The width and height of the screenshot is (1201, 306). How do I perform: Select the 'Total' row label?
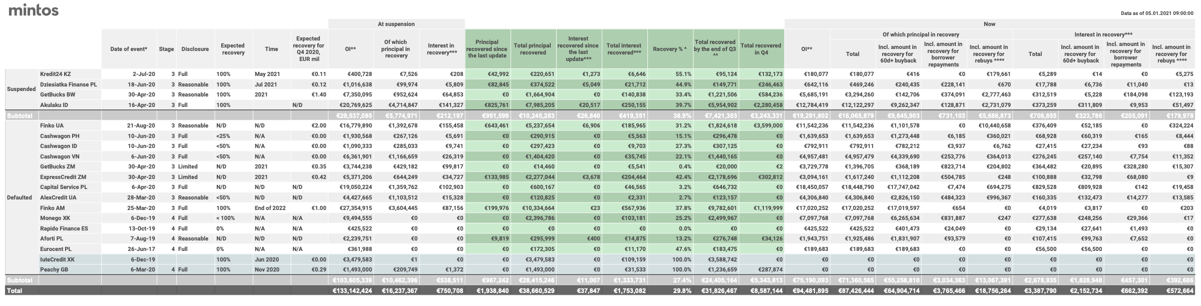(15, 290)
